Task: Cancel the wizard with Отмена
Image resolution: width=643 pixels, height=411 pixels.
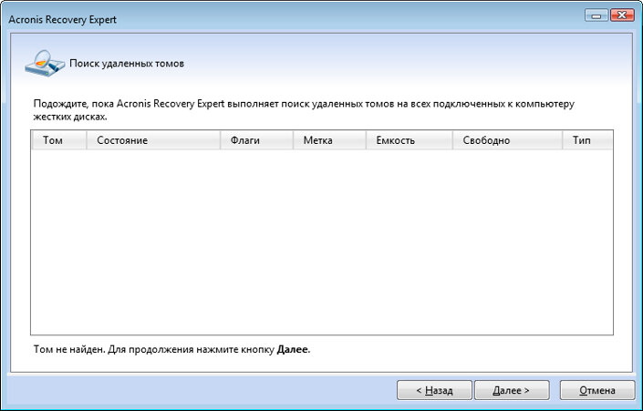Action: [x=597, y=390]
